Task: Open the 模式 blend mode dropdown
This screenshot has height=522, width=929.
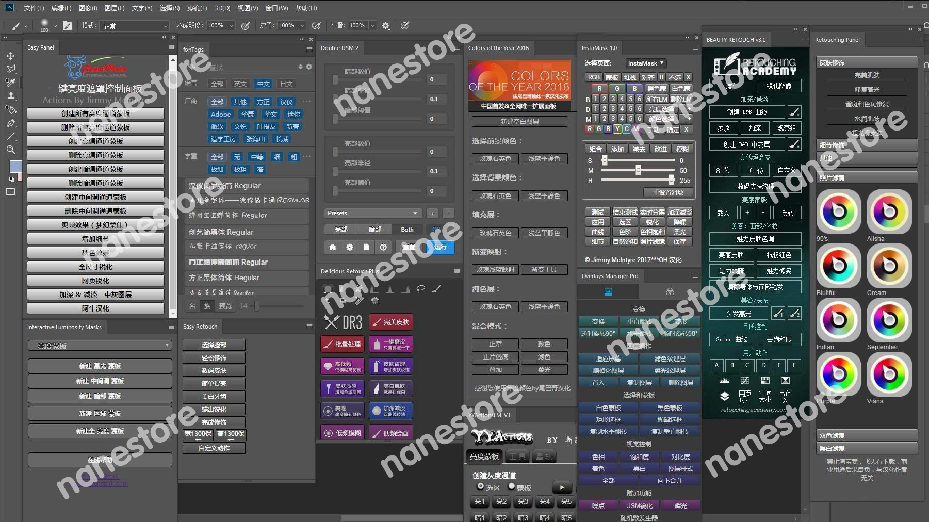Action: [135, 26]
